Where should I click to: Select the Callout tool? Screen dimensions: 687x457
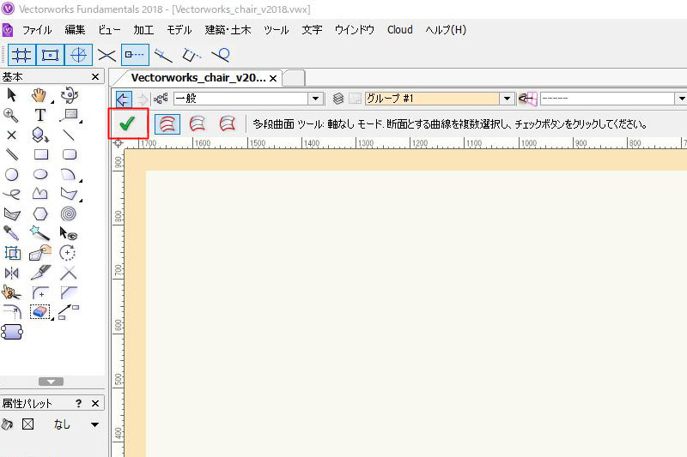click(70, 115)
